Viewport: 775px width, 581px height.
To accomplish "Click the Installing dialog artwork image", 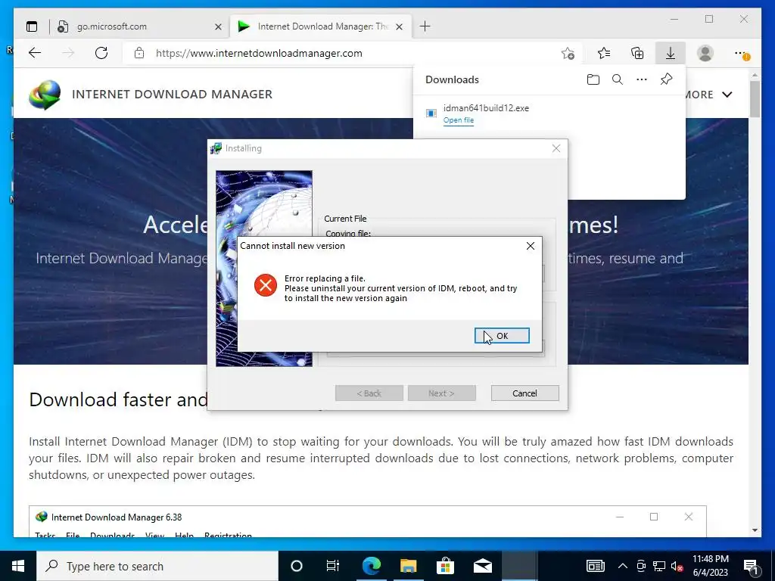I will (264, 269).
